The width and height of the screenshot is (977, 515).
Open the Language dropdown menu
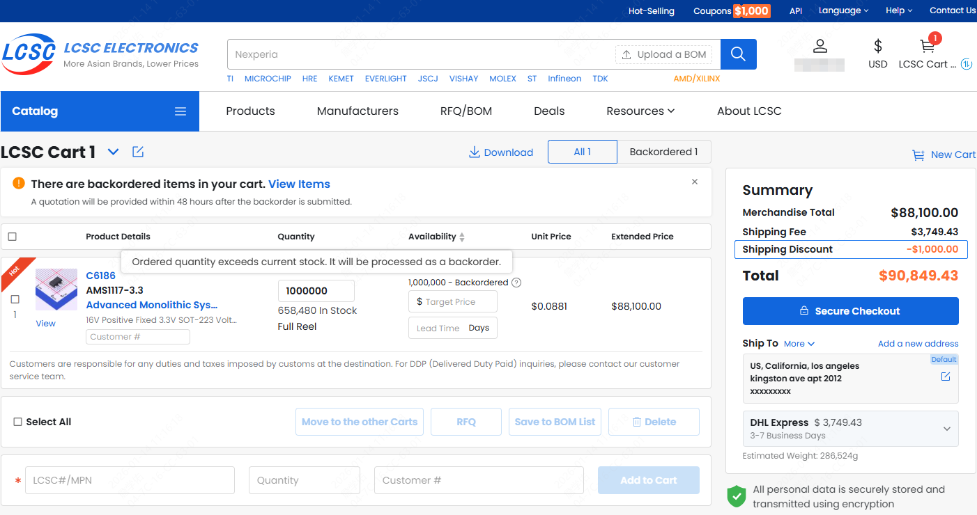(843, 10)
